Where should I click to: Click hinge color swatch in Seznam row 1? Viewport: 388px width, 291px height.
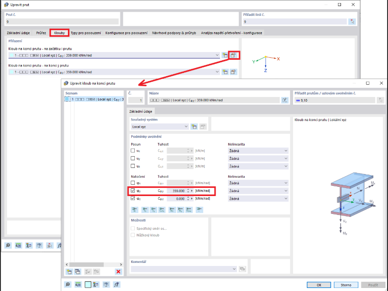pos(67,99)
